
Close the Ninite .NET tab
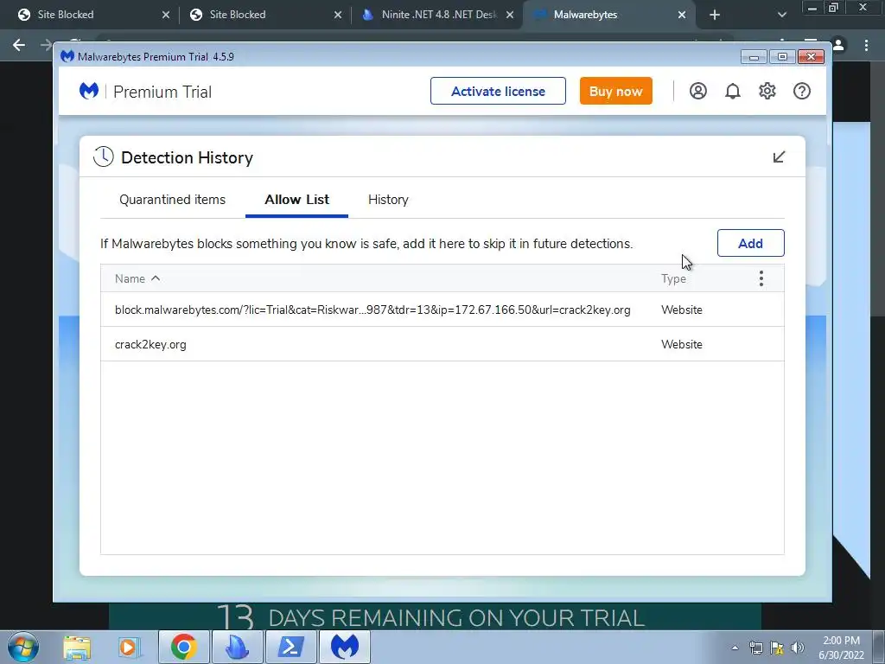pyautogui.click(x=510, y=15)
